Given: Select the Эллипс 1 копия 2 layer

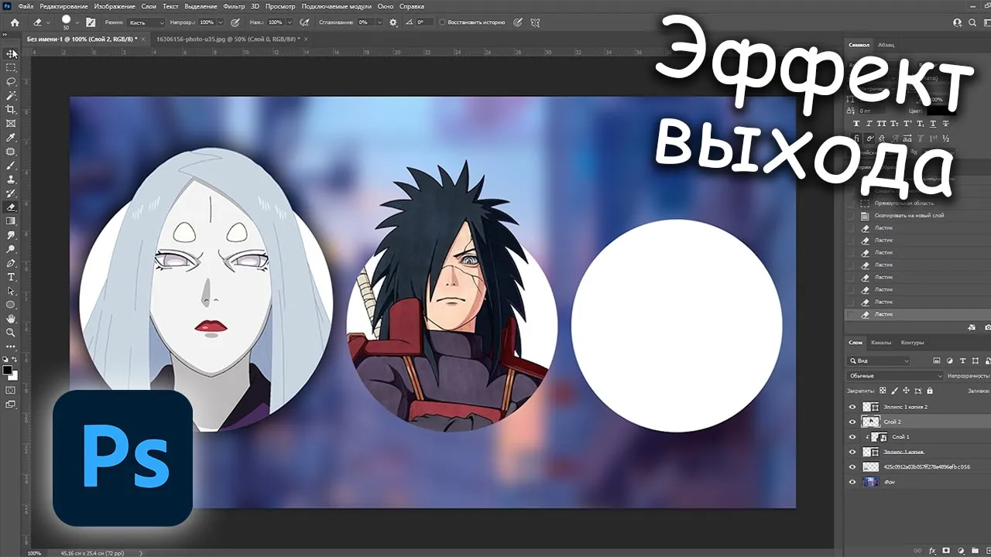Looking at the screenshot, I should point(904,406).
